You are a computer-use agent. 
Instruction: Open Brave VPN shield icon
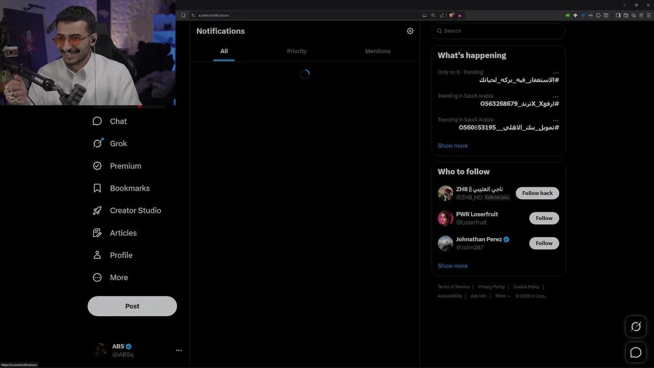click(x=641, y=15)
